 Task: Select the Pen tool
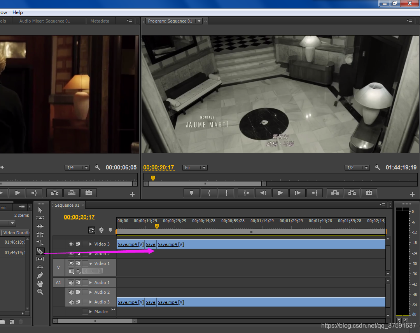pyautogui.click(x=40, y=275)
